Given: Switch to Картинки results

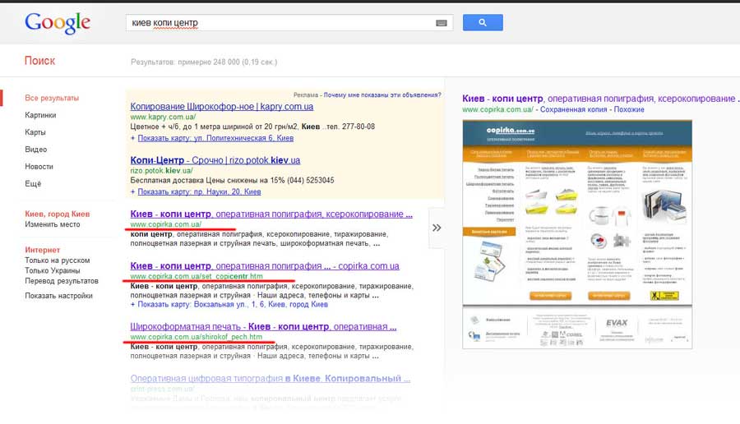Looking at the screenshot, I should pyautogui.click(x=40, y=115).
